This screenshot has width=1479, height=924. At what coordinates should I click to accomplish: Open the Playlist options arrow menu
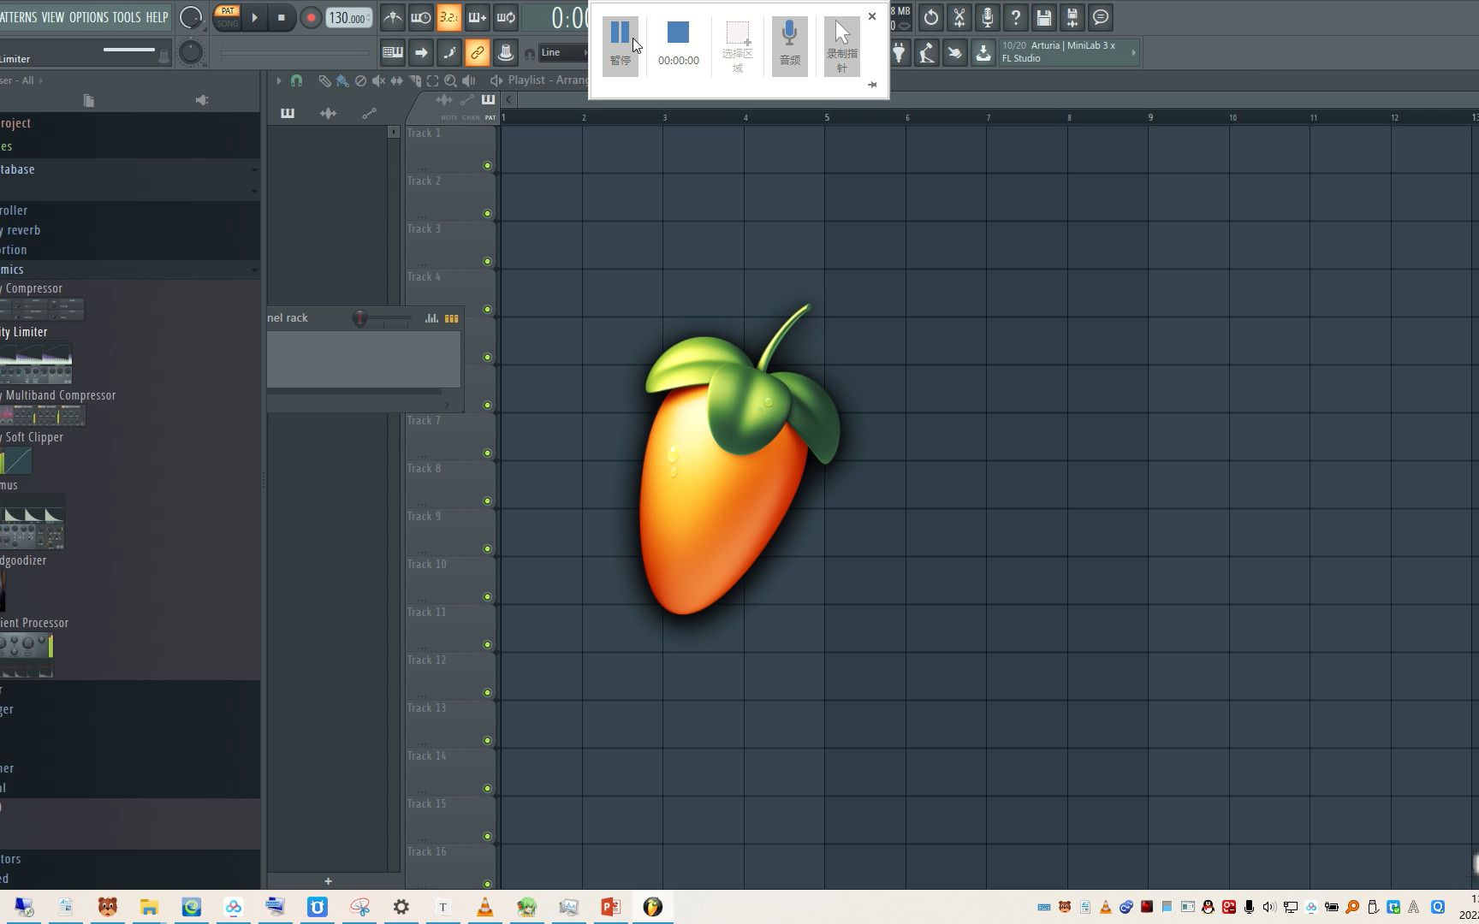click(x=278, y=80)
